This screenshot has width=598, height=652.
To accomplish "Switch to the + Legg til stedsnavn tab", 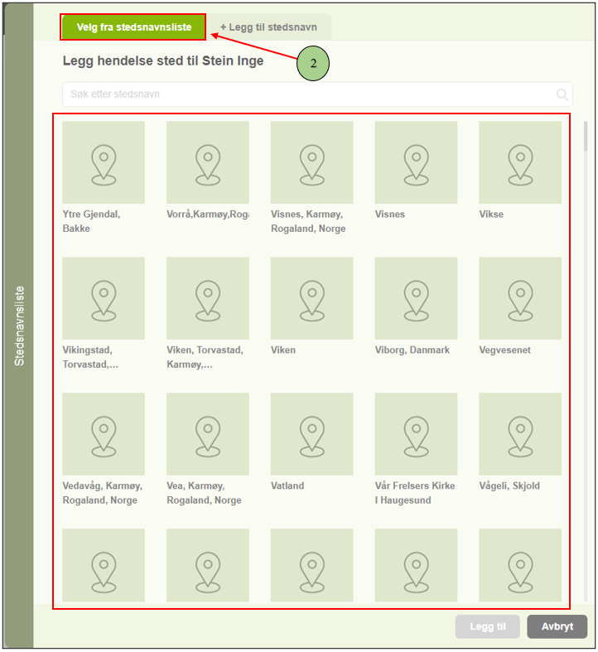I will pyautogui.click(x=268, y=27).
